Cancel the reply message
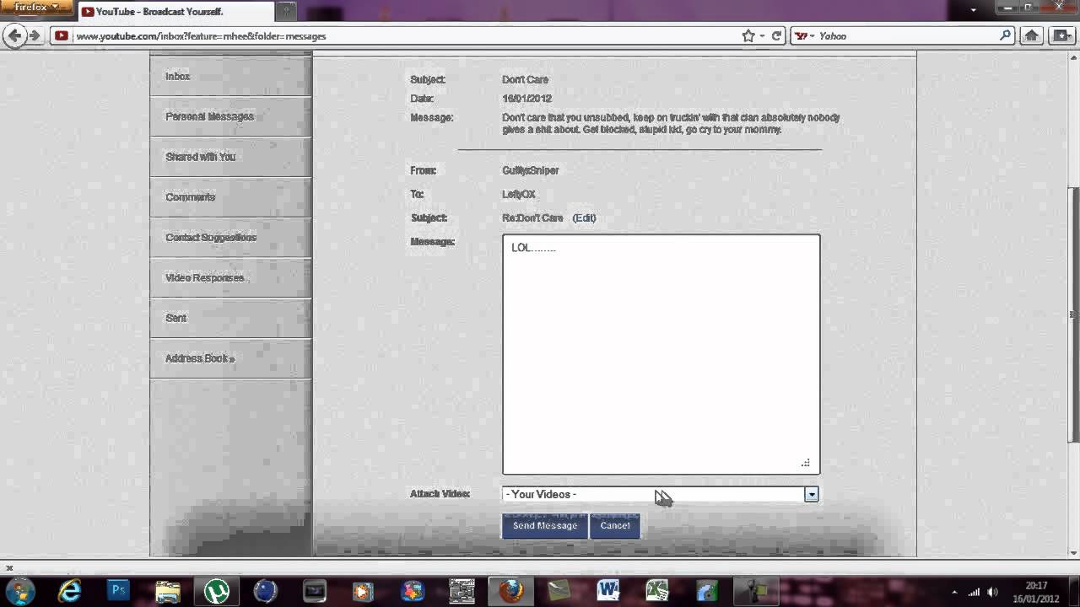 [x=615, y=525]
